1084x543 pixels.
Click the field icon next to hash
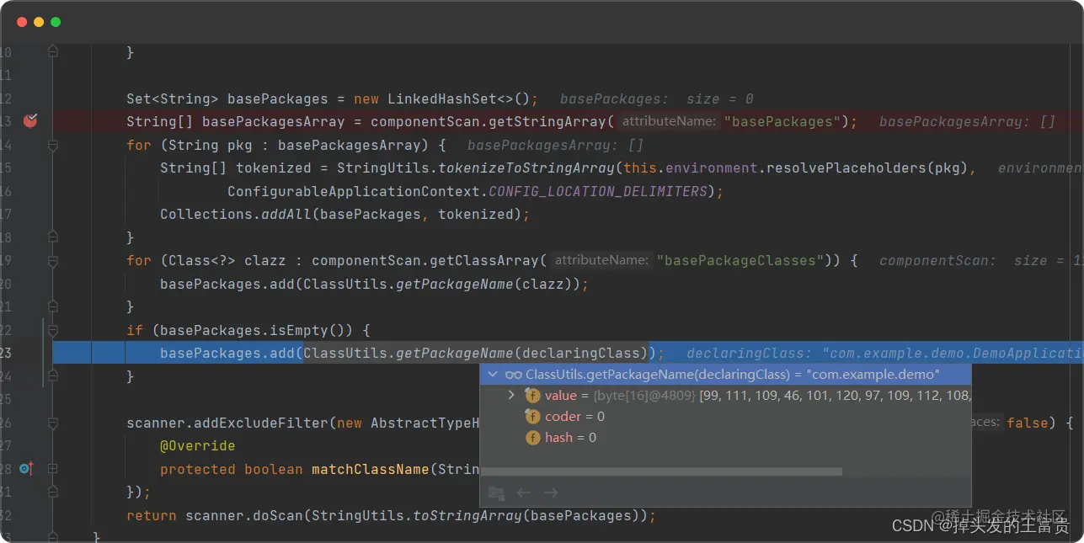pyautogui.click(x=532, y=437)
